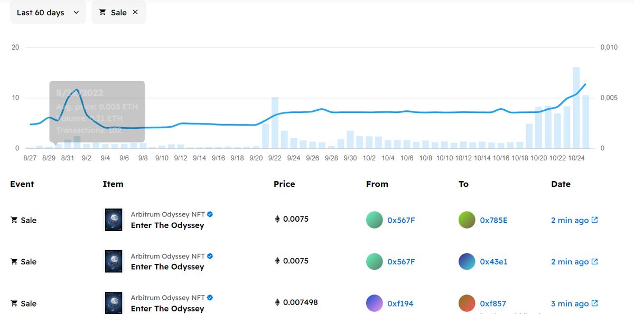This screenshot has width=634, height=314.
Task: Click the Item column header
Action: [x=113, y=184]
